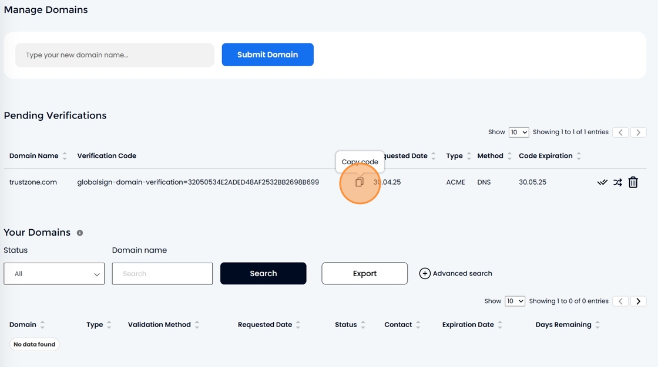
Task: Click the Domain name search field
Action: [x=162, y=274]
